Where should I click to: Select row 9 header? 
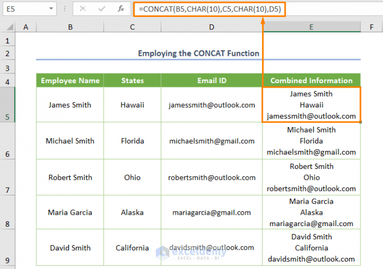click(x=7, y=247)
